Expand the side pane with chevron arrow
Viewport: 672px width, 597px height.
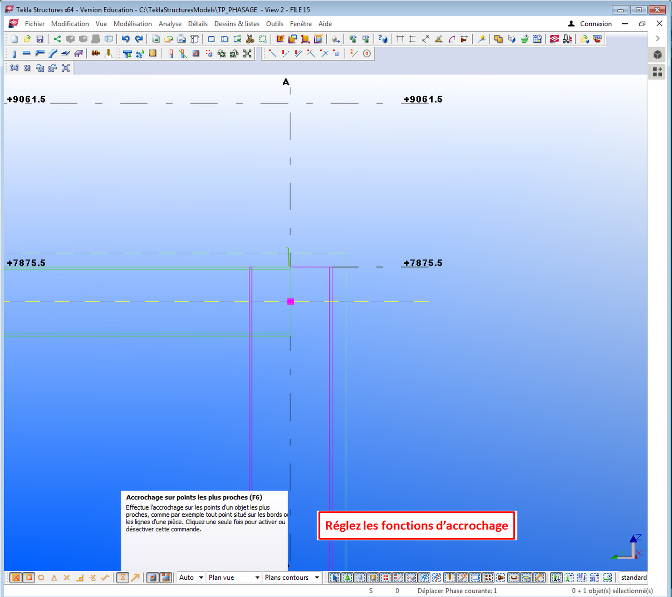[x=658, y=38]
